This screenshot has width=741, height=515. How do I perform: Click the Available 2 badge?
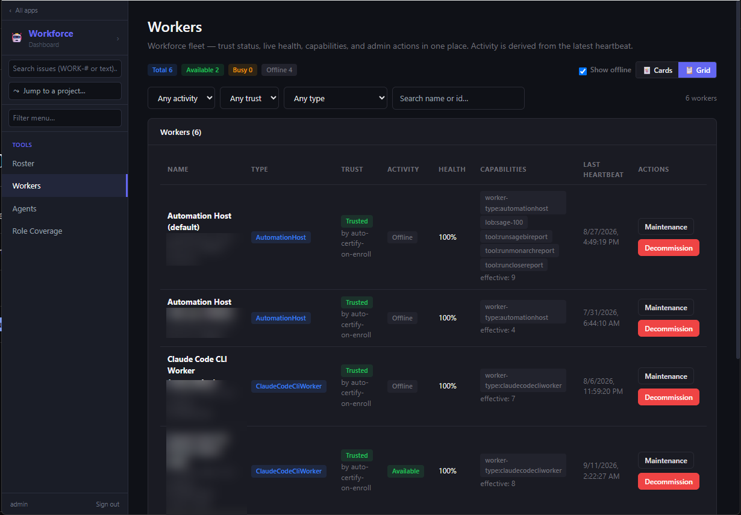click(x=202, y=70)
